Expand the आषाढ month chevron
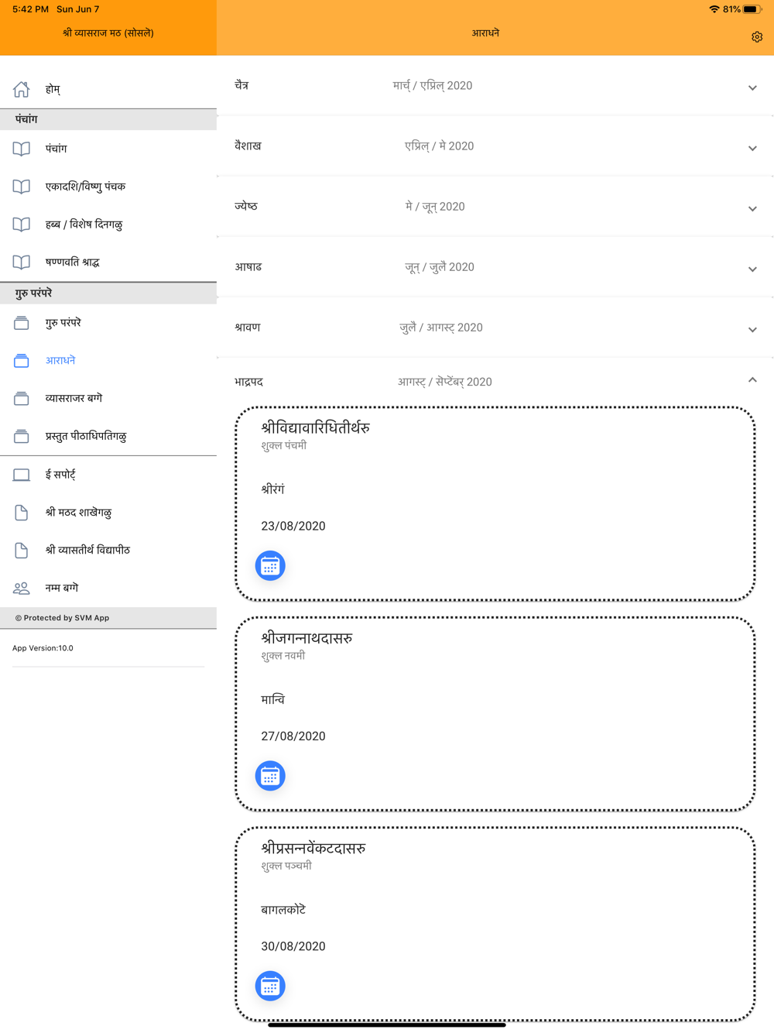The image size is (774, 1033). click(752, 269)
